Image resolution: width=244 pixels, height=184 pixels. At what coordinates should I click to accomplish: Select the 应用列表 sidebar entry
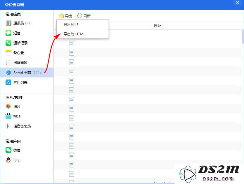click(x=27, y=82)
